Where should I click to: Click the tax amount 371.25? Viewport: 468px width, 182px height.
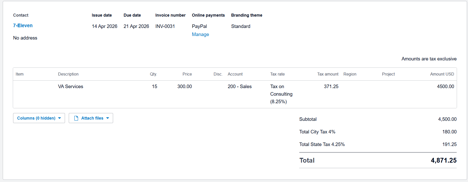click(x=331, y=86)
